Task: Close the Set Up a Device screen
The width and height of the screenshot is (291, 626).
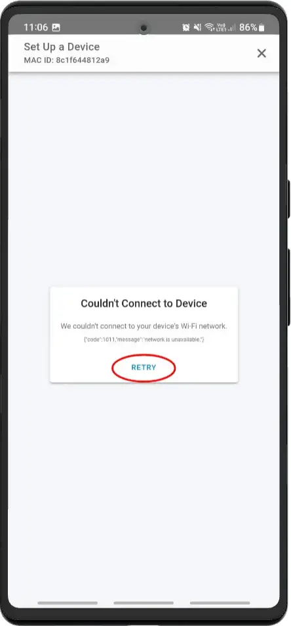Action: tap(262, 53)
